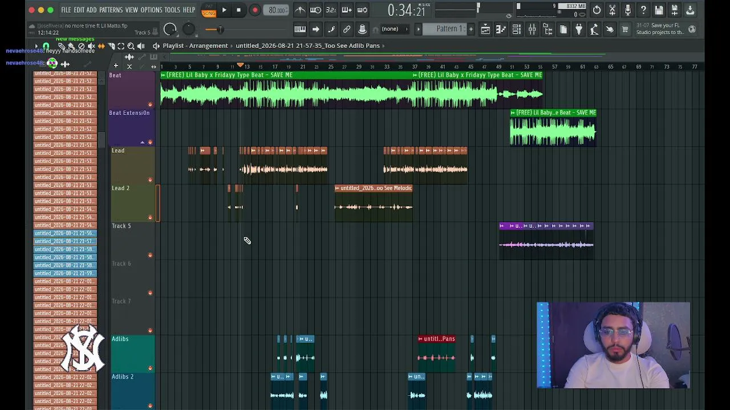The image size is (730, 410).
Task: Toggle the multilink controllers icon
Action: [362, 29]
